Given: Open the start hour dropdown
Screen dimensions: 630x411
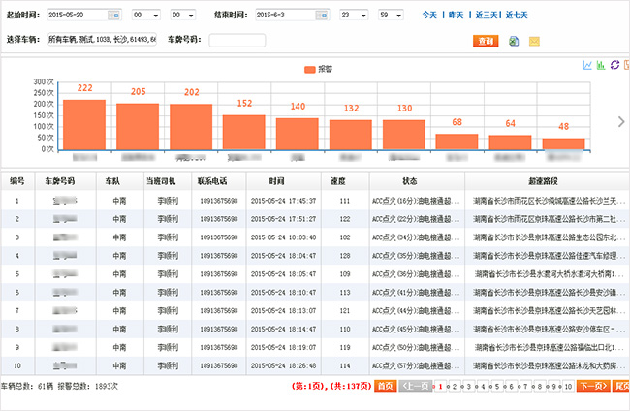Looking at the screenshot, I should [x=146, y=16].
